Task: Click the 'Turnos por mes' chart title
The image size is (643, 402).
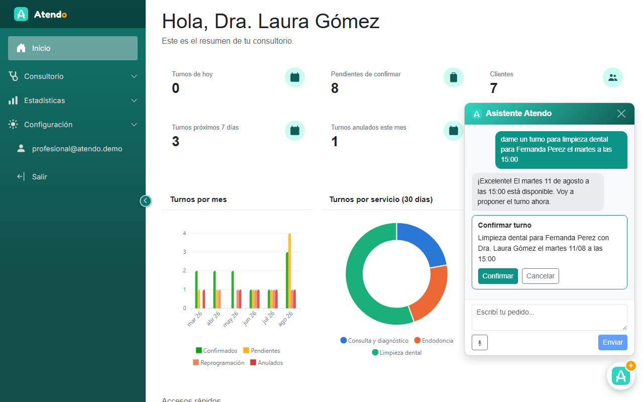Action: (x=198, y=199)
